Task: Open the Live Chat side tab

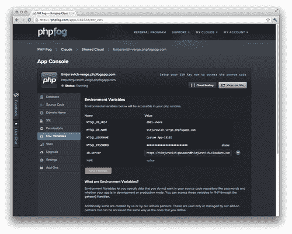Action: pyautogui.click(x=16, y=134)
